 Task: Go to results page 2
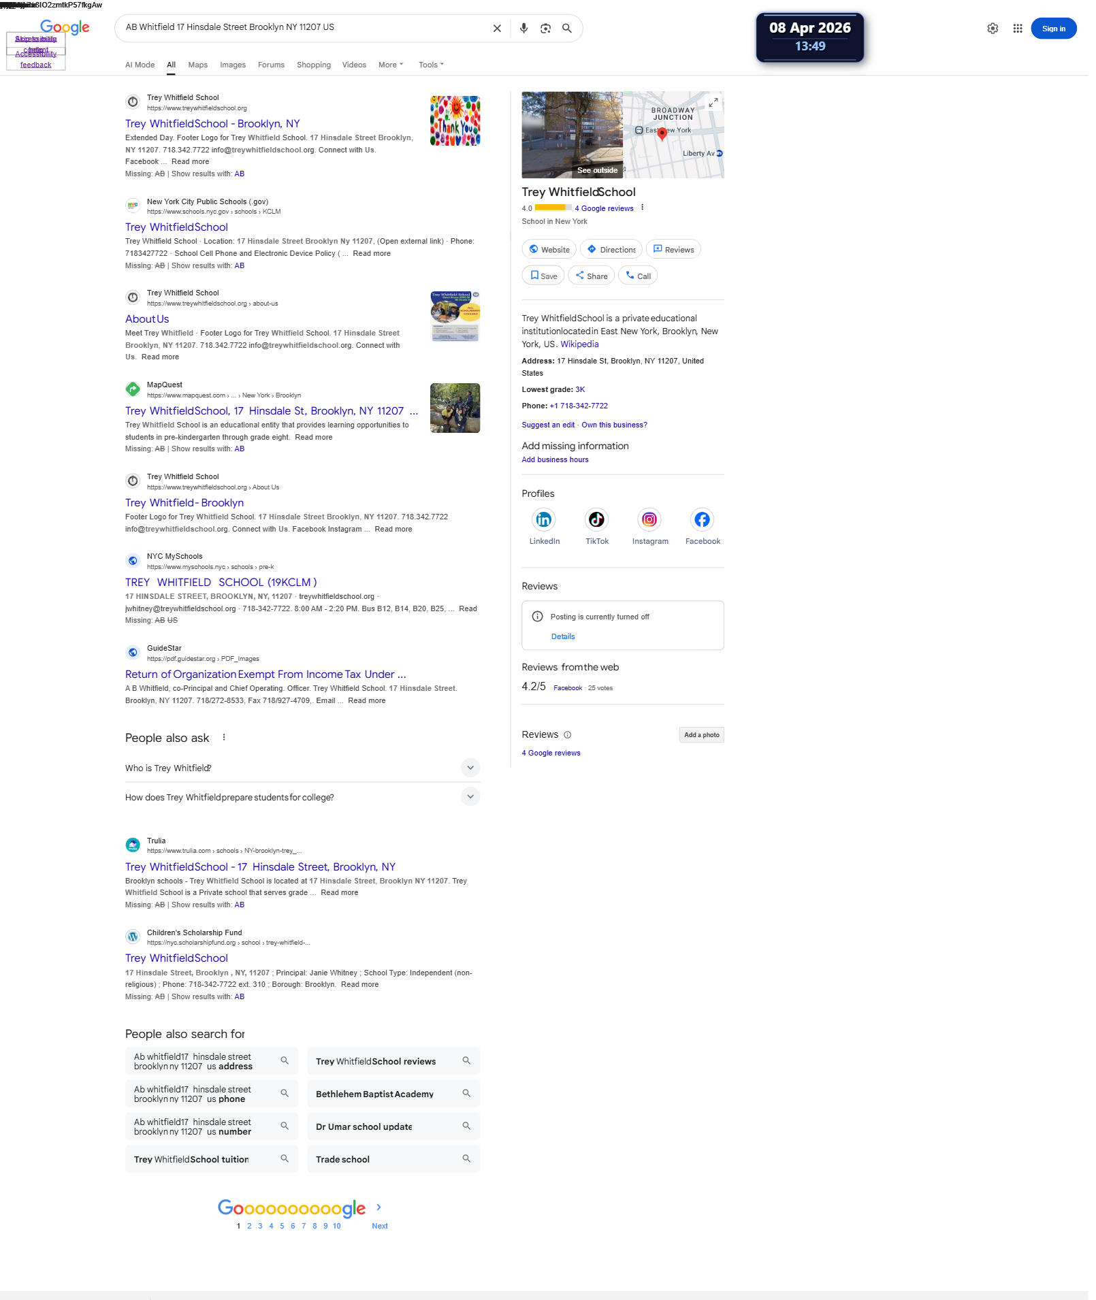point(249,1226)
